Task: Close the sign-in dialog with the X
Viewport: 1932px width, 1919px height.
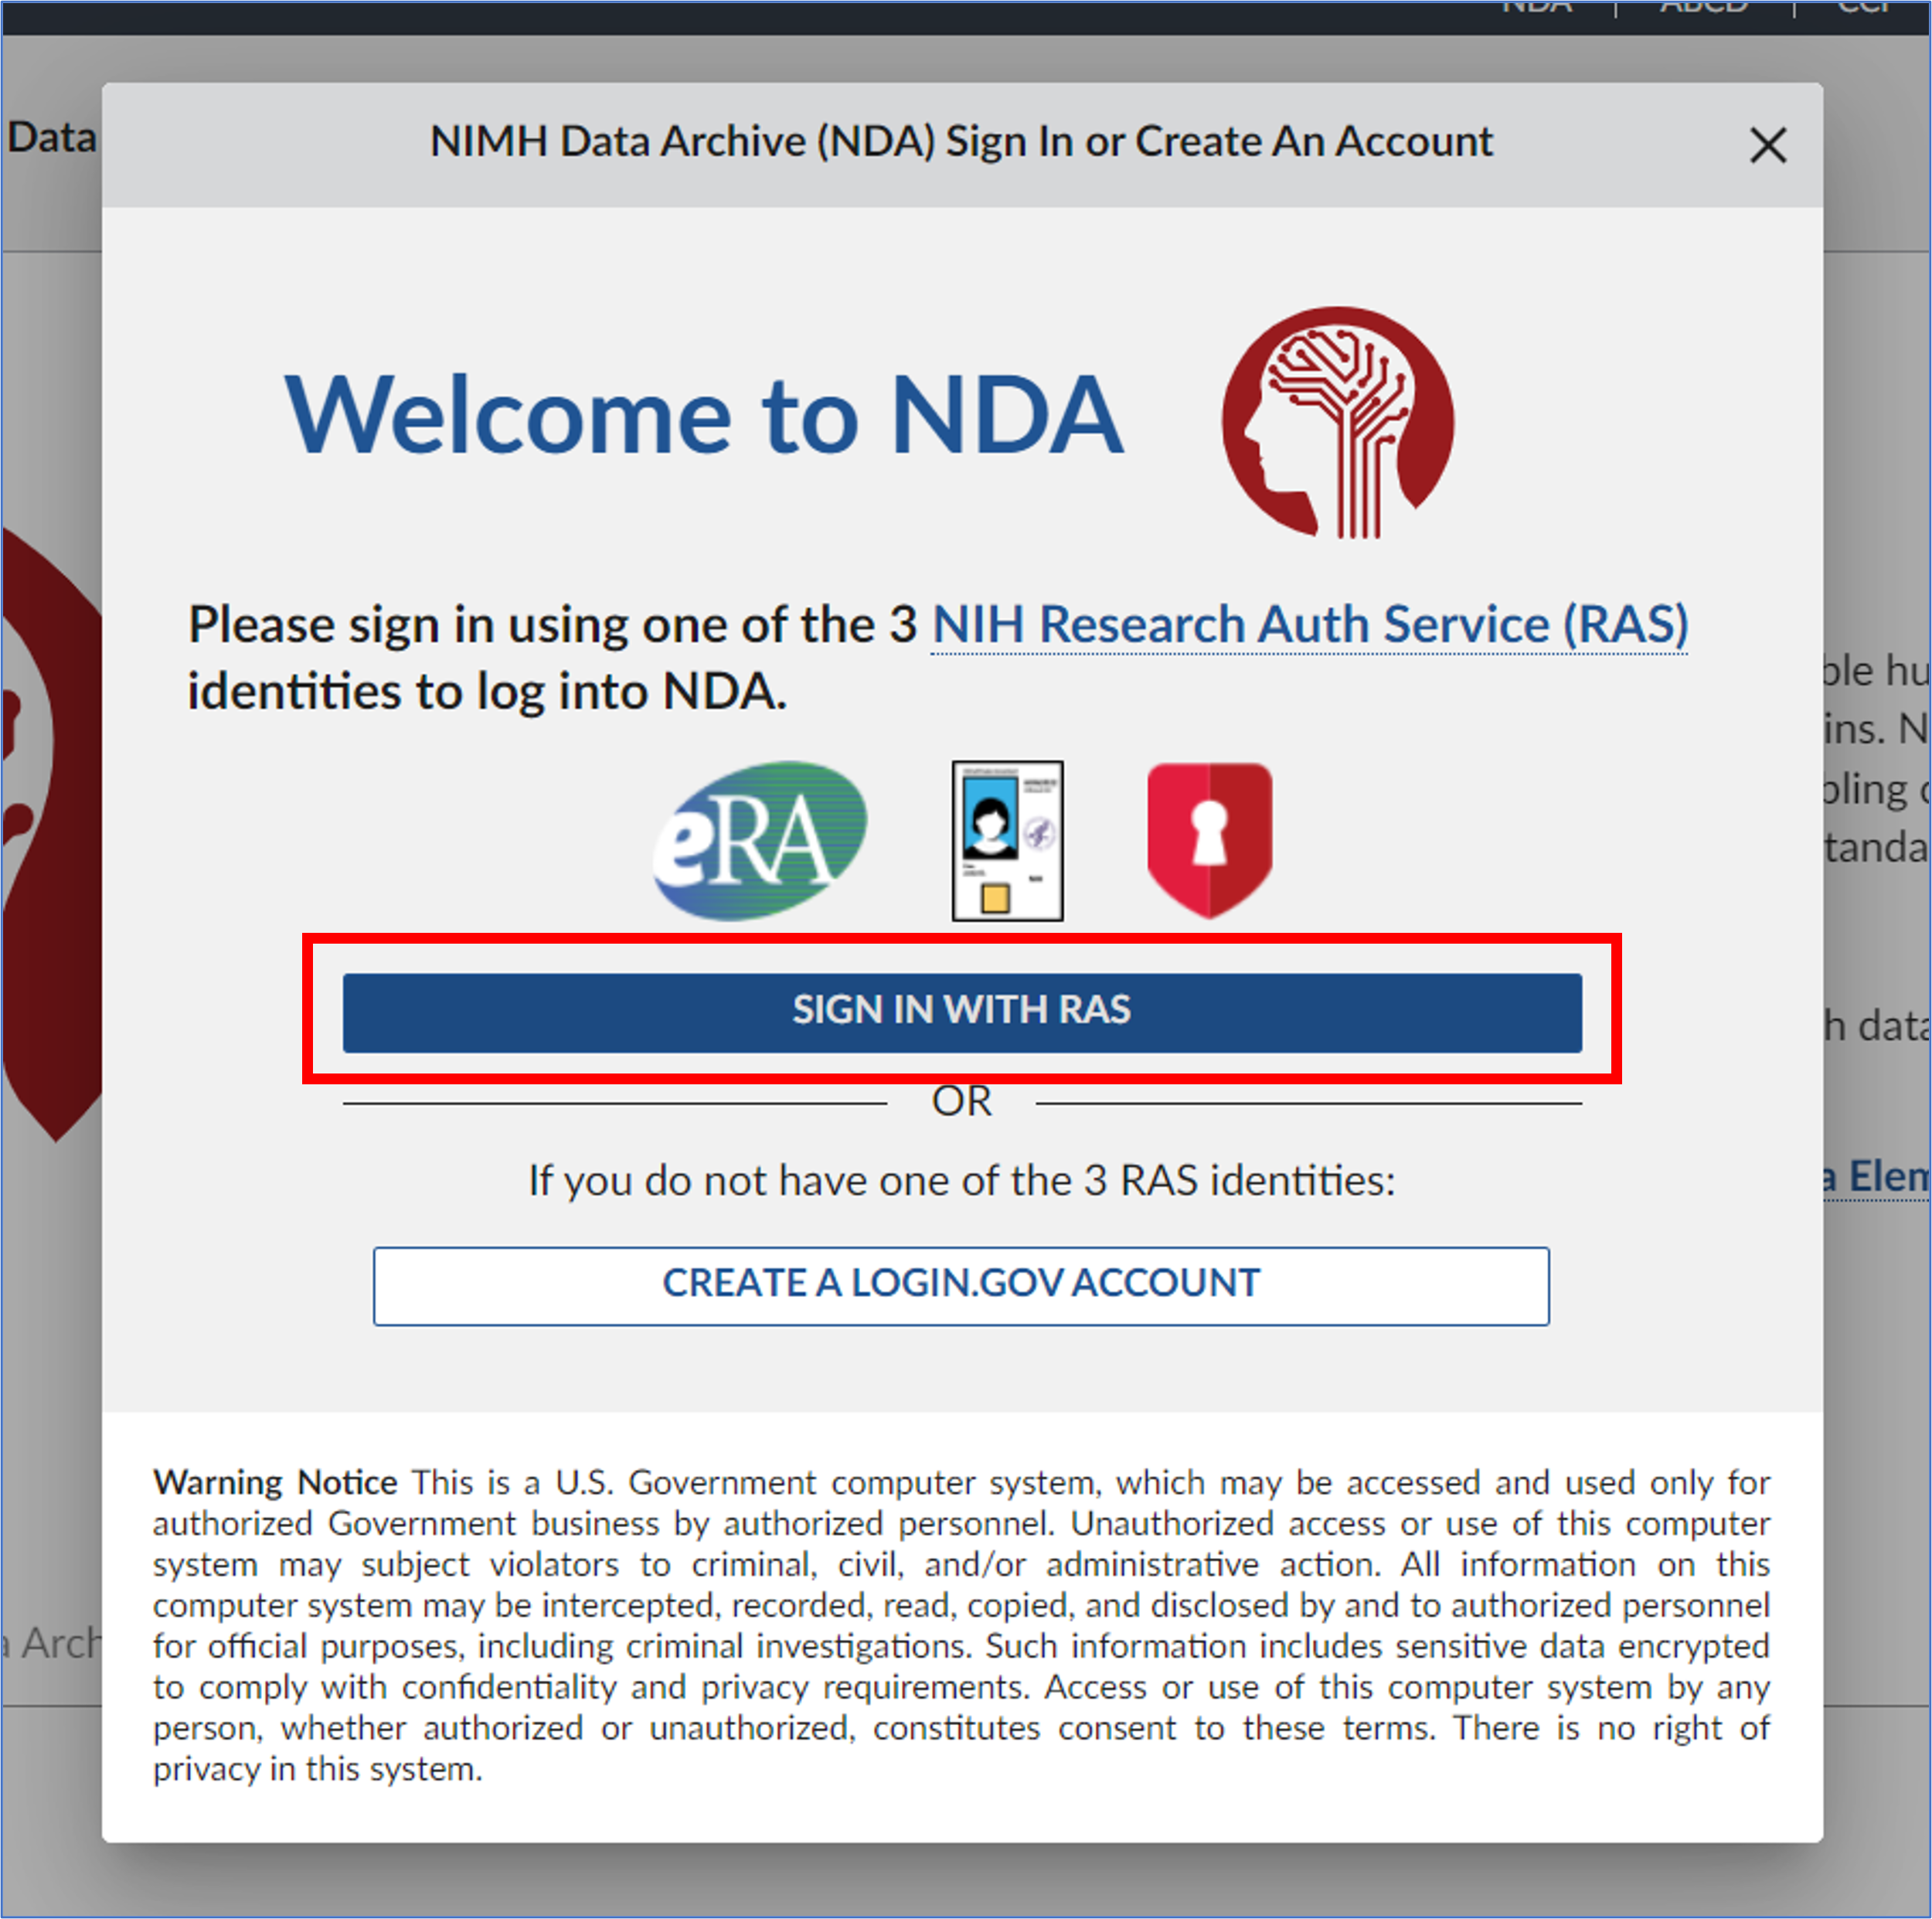Action: pos(1768,146)
